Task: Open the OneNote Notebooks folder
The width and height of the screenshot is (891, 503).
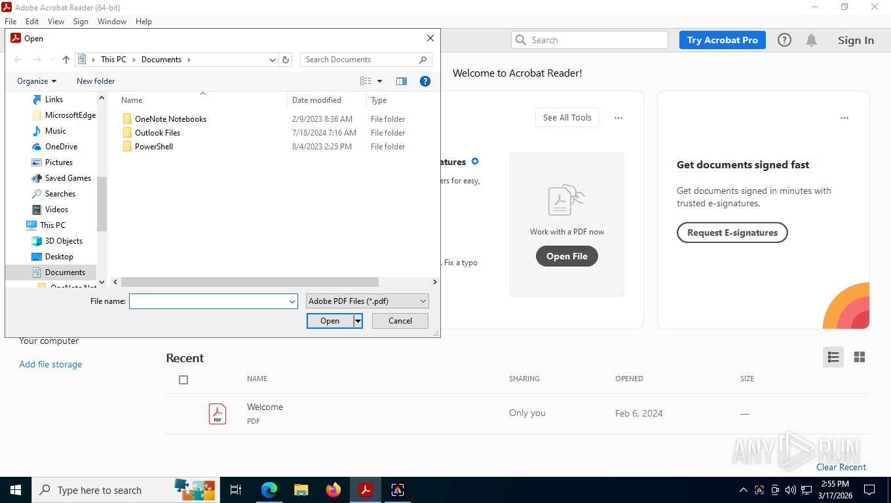Action: point(170,119)
